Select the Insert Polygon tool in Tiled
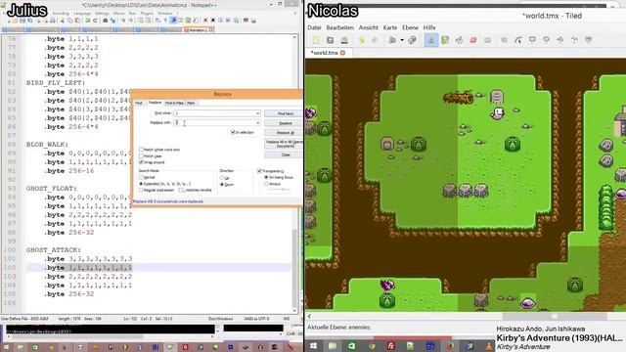 [560, 40]
